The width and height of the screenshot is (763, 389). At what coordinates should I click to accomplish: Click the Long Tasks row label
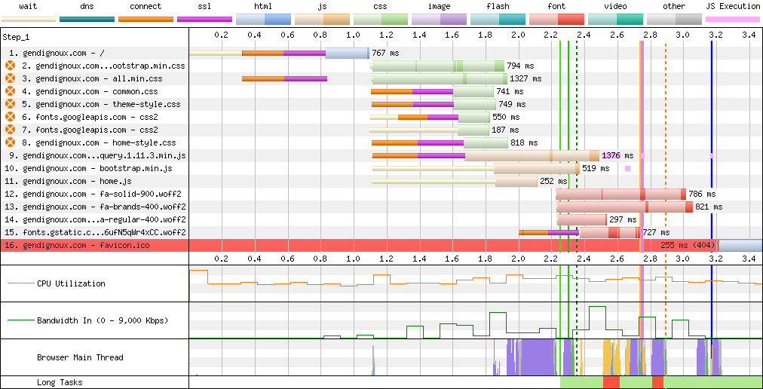coord(60,382)
